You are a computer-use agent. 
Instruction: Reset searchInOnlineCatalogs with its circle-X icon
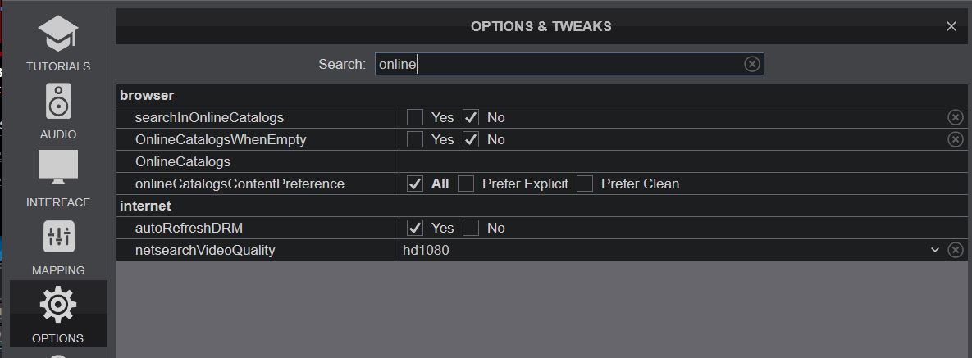(956, 117)
